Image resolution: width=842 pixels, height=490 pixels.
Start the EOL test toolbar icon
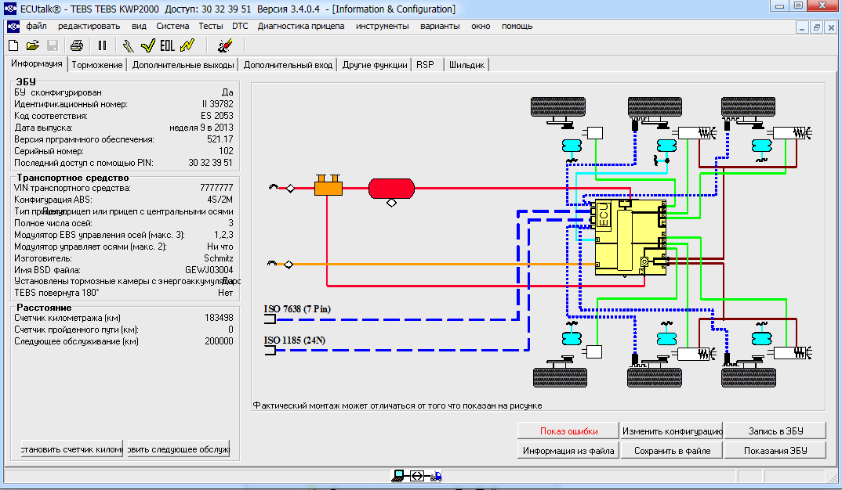[167, 45]
